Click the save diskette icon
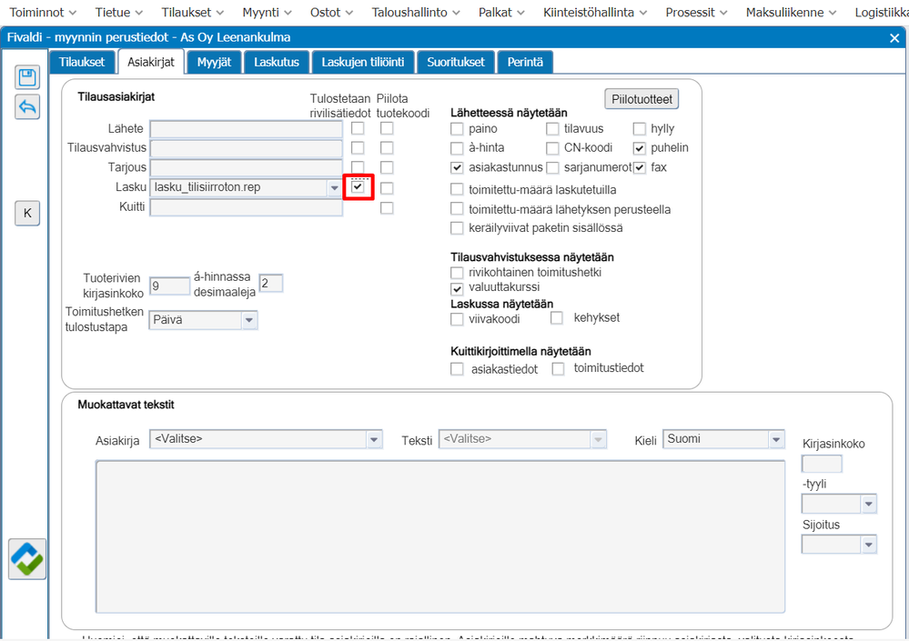The image size is (909, 641). click(27, 77)
